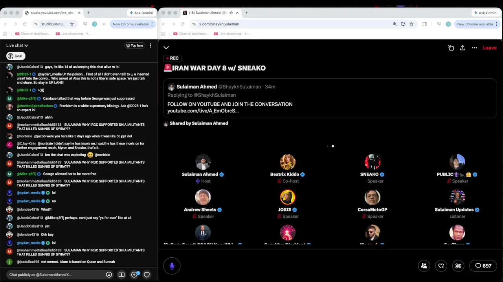Image resolution: width=503 pixels, height=282 pixels.
Task: Bookmark the studio.youtube page with the star
Action: click(x=72, y=24)
